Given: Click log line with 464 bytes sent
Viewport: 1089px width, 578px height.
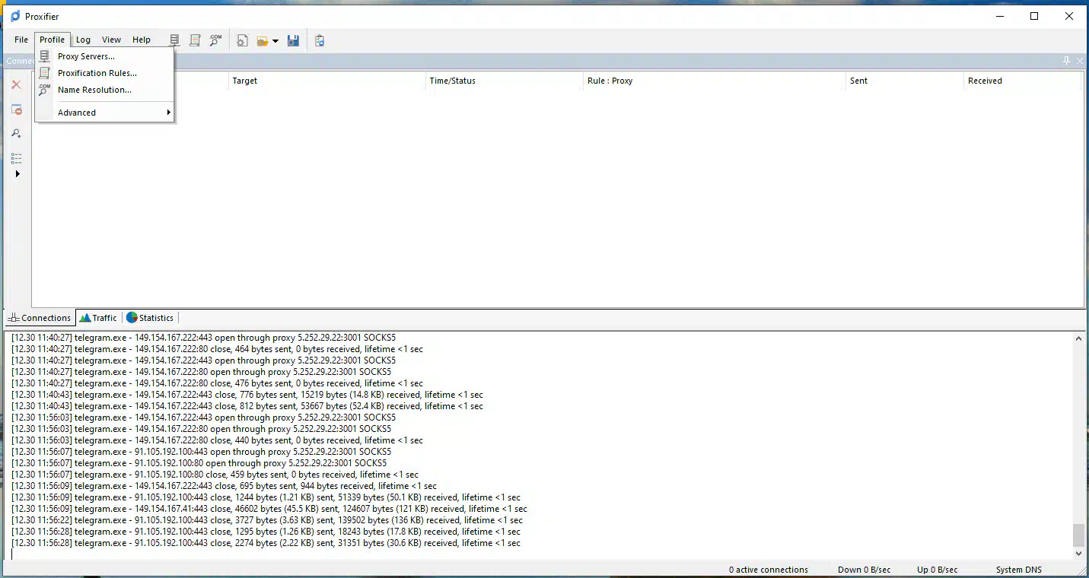Looking at the screenshot, I should point(217,349).
